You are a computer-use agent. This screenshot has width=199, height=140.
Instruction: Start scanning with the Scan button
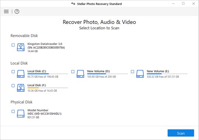click(181, 133)
